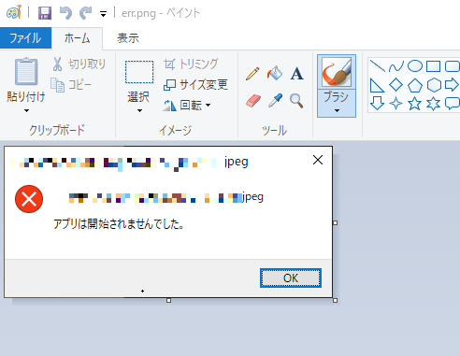Click the 選択 rectangle selection icon

point(139,72)
